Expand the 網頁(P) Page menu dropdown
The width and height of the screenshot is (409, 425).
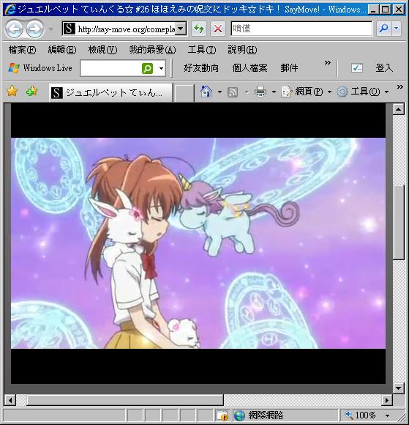pos(329,92)
